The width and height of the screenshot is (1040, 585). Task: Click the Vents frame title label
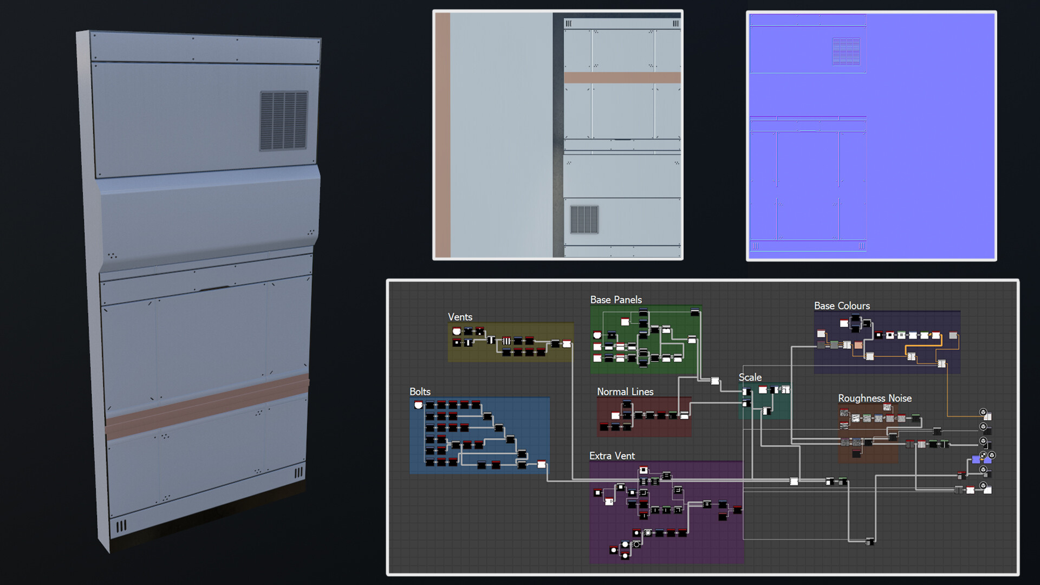(460, 317)
